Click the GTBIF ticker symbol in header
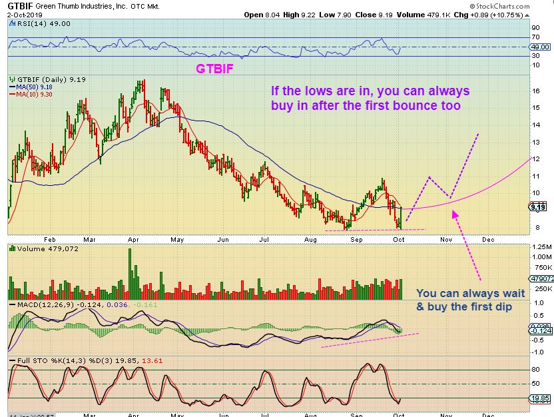 [20, 6]
